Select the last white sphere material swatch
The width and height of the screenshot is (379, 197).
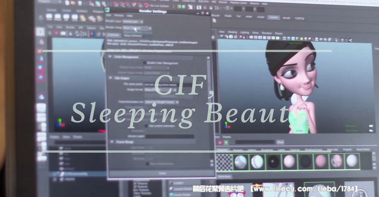tap(352, 161)
